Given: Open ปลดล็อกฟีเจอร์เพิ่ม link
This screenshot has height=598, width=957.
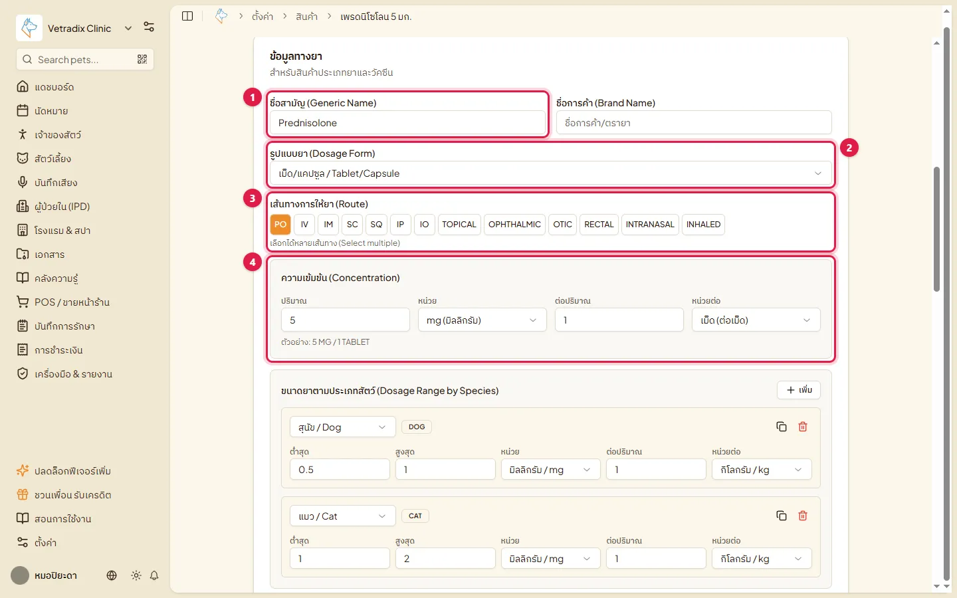Looking at the screenshot, I should (x=85, y=471).
